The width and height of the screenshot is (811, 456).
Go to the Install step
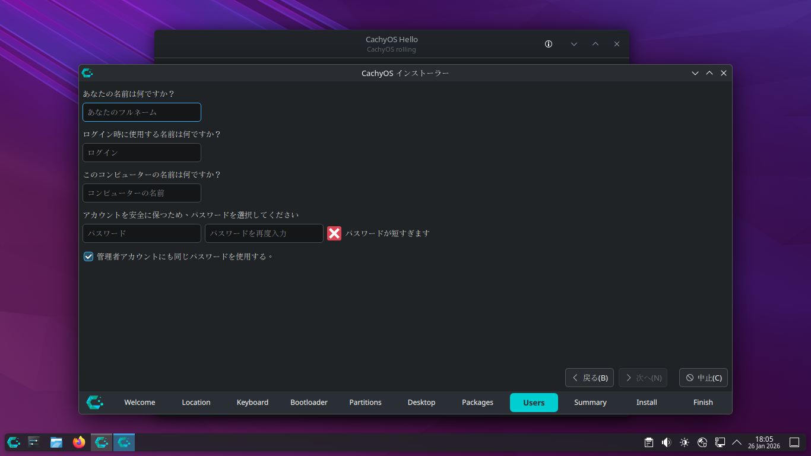click(647, 403)
